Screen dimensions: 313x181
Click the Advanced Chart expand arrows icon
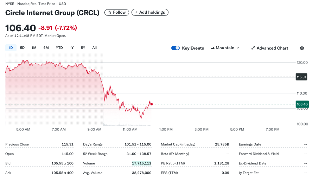(x=253, y=48)
